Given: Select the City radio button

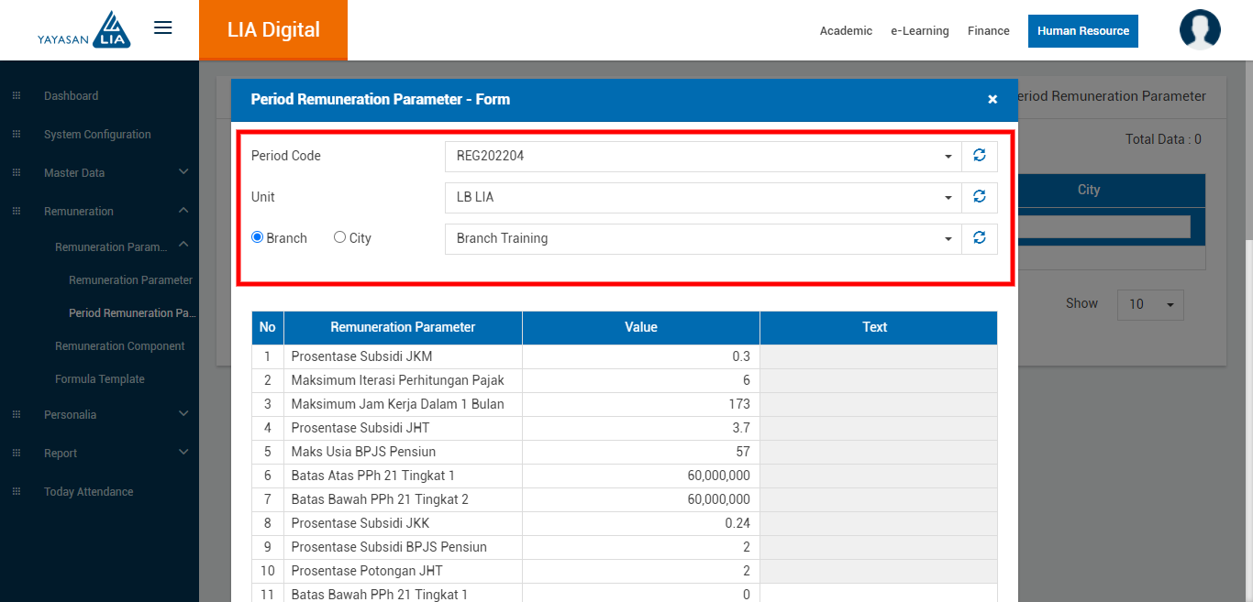Looking at the screenshot, I should tap(340, 238).
